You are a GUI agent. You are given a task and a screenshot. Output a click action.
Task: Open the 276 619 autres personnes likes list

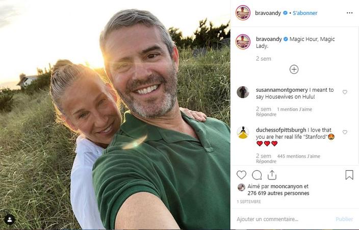click(278, 193)
